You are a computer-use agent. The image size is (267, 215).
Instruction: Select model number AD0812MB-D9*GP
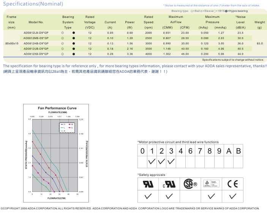click(x=36, y=38)
